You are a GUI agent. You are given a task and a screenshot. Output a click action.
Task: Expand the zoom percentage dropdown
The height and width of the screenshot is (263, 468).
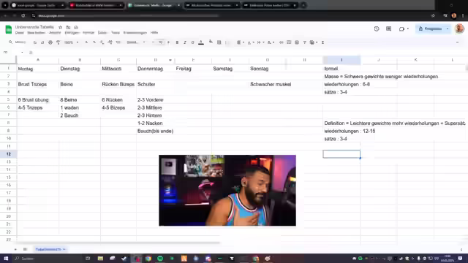[x=72, y=42]
